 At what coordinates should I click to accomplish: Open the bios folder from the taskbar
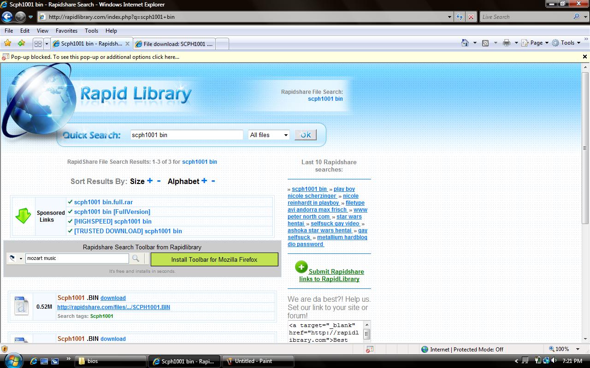point(111,361)
